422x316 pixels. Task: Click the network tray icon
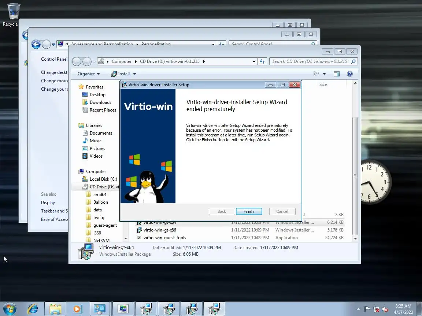[x=376, y=309]
